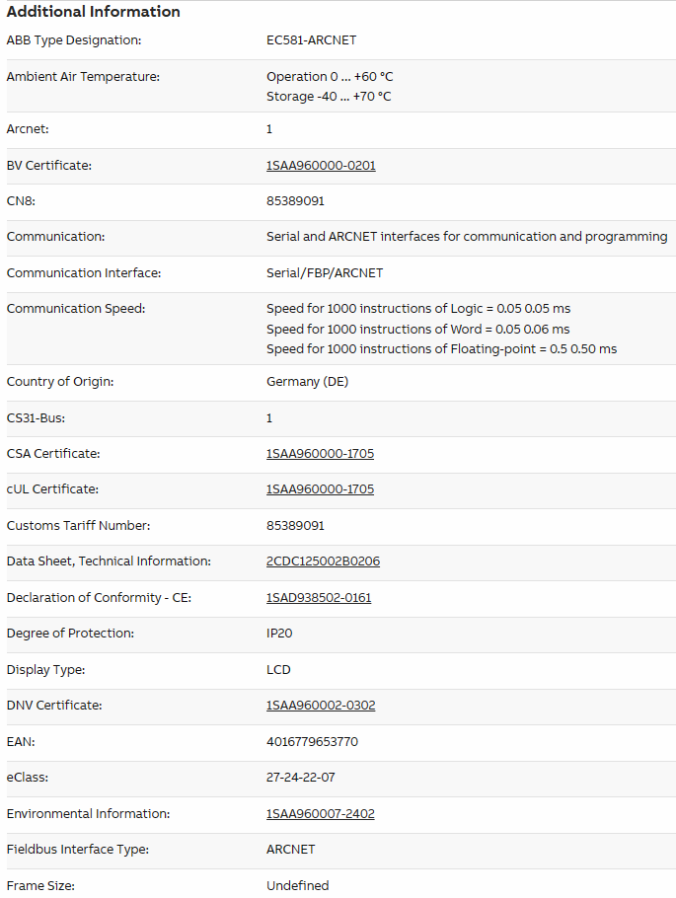Click the CS31-Bus value 1

pos(269,418)
